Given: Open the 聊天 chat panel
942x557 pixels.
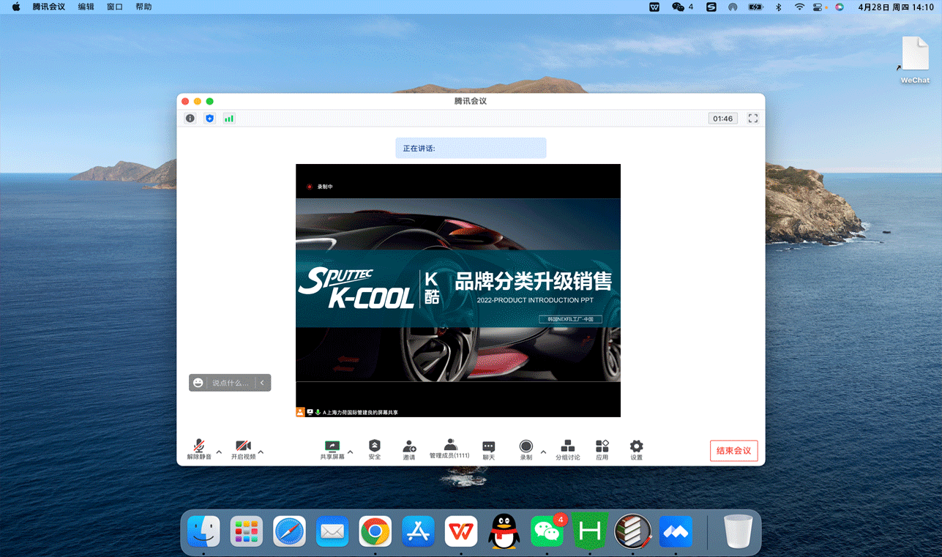Looking at the screenshot, I should [x=488, y=450].
